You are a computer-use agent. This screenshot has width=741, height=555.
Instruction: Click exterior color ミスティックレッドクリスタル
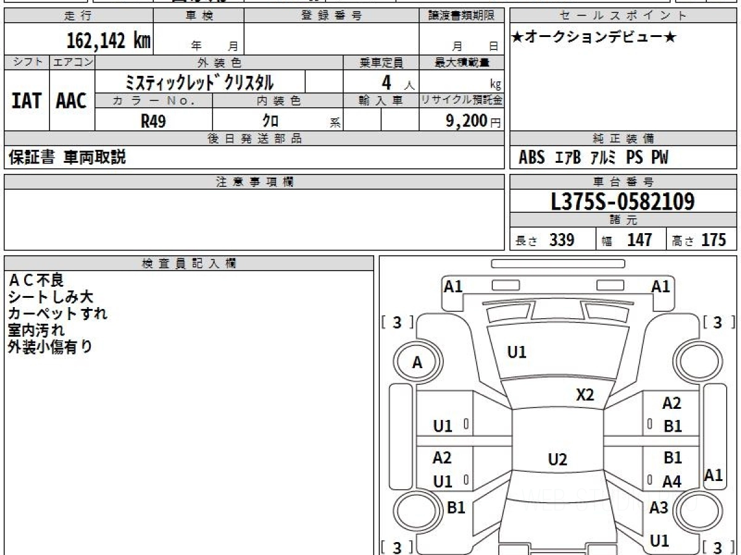199,82
